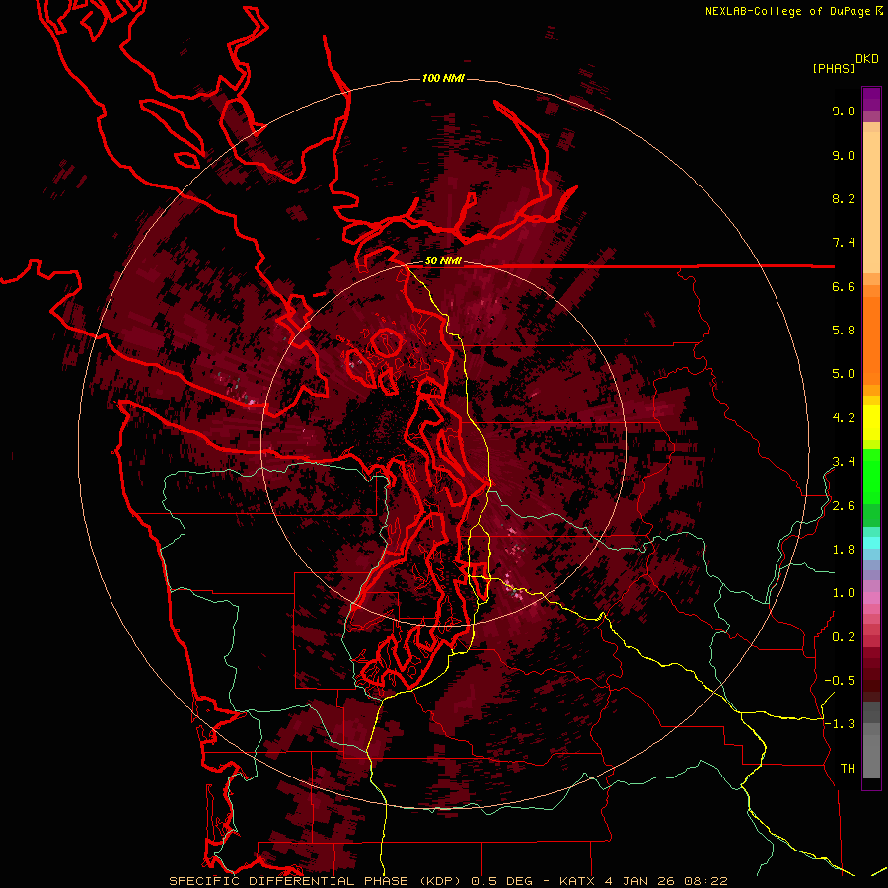Image resolution: width=888 pixels, height=888 pixels.
Task: Pick the bright orange scale segment
Action: 871,340
